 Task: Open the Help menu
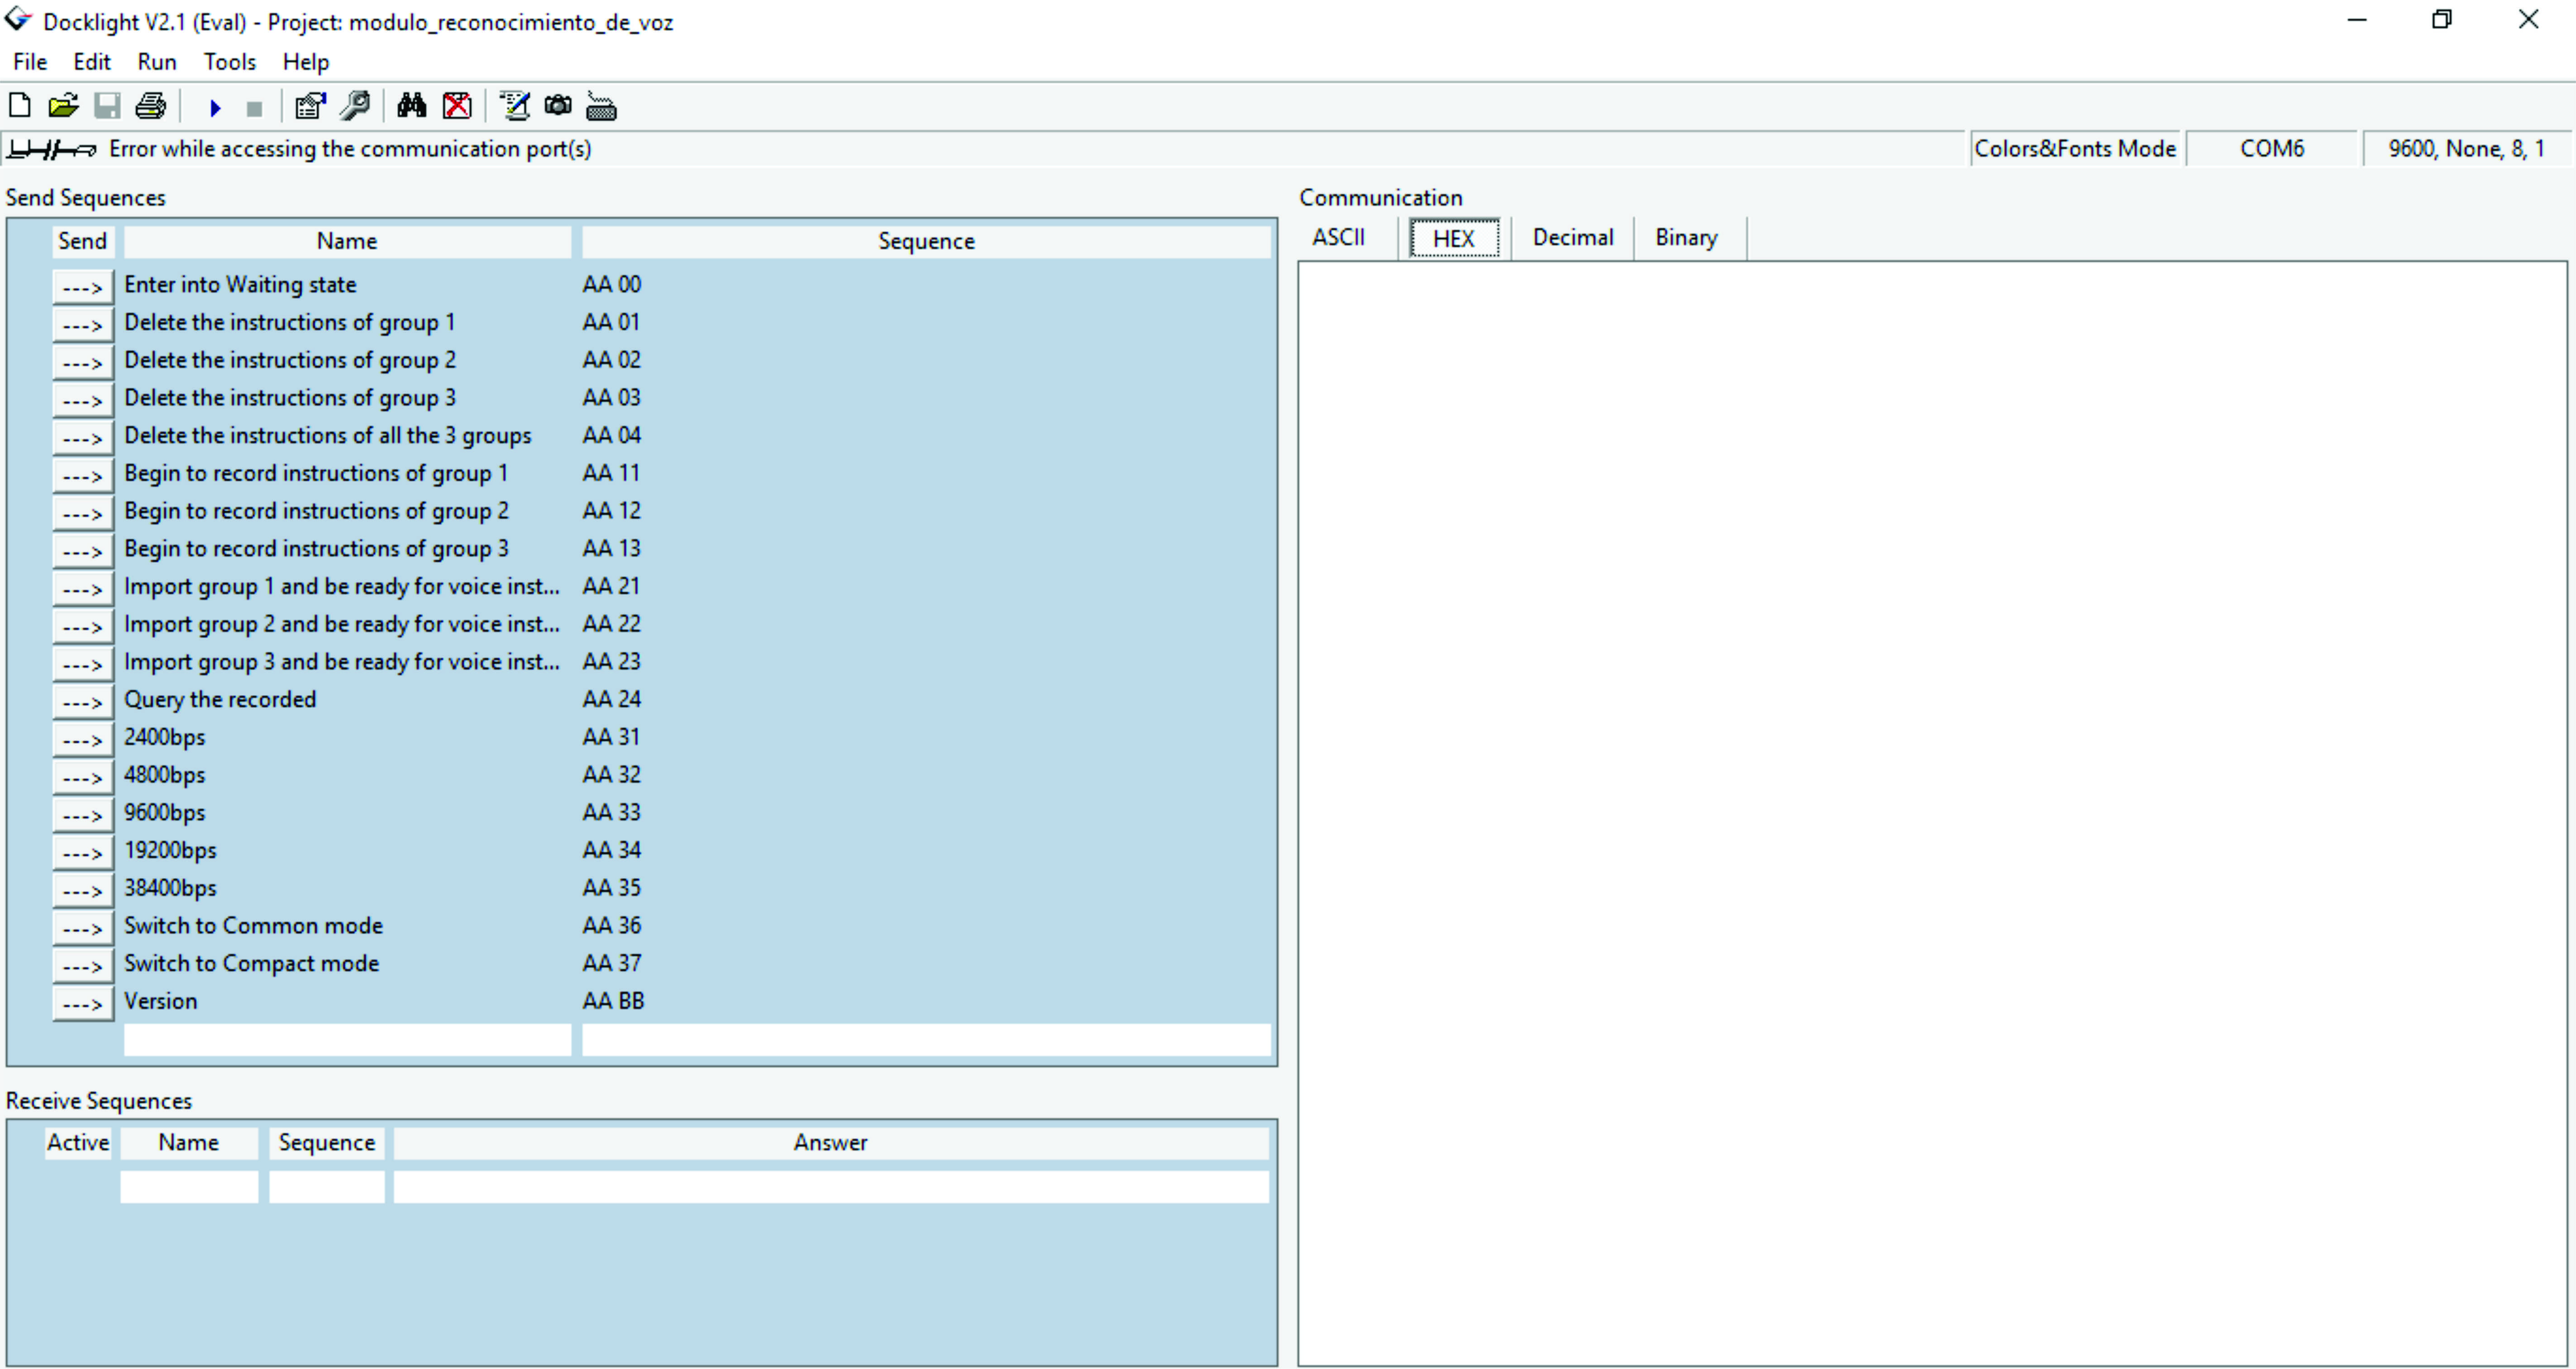click(306, 62)
